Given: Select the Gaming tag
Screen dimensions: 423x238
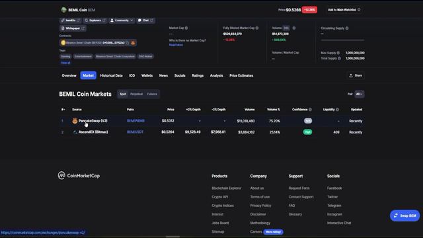Looking at the screenshot, I should tap(65, 56).
